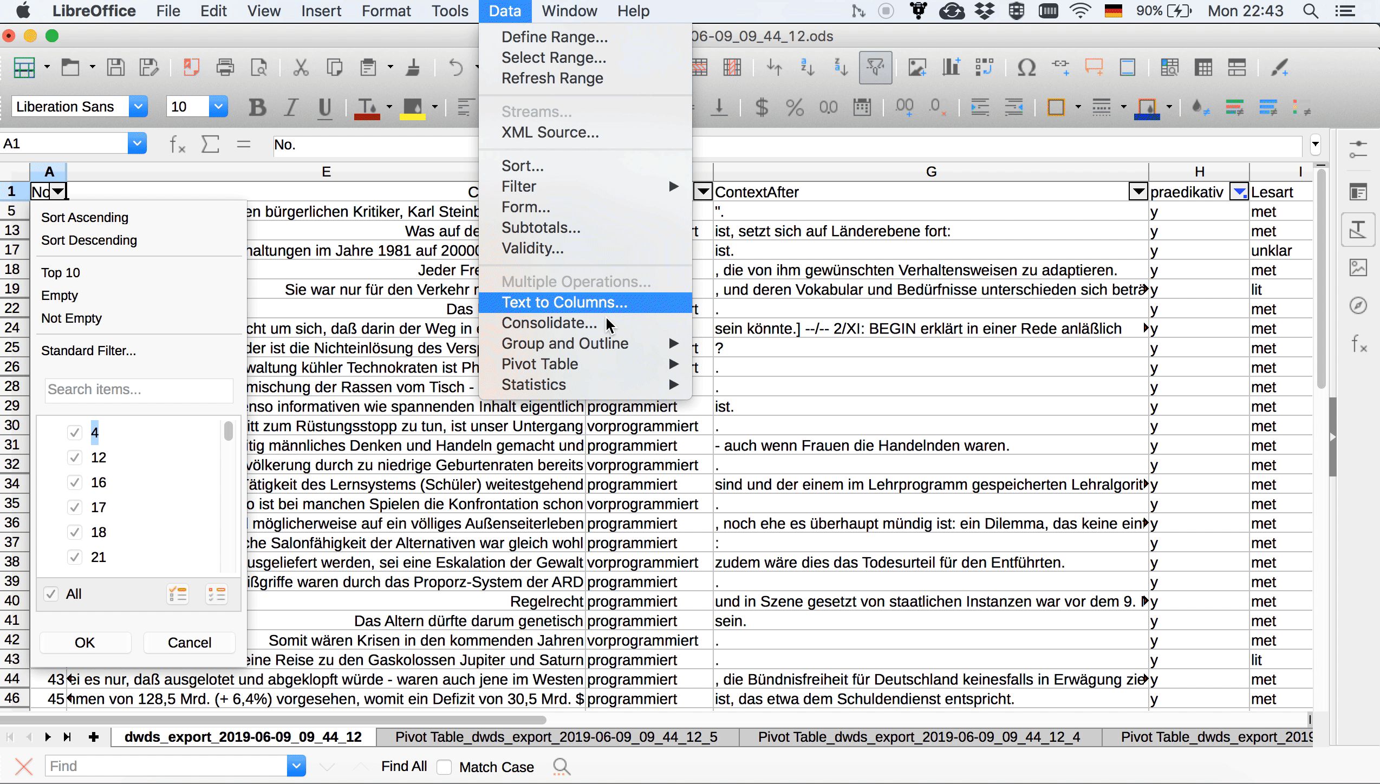Click the Italic formatting icon
The width and height of the screenshot is (1380, 784).
pyautogui.click(x=292, y=106)
